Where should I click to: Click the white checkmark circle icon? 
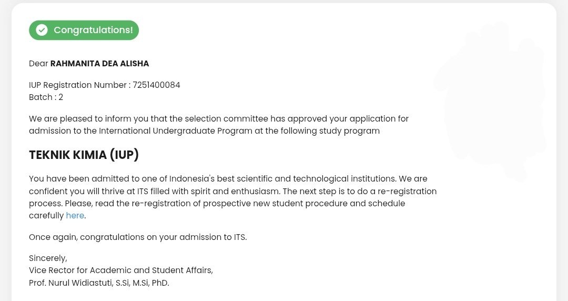tap(42, 30)
